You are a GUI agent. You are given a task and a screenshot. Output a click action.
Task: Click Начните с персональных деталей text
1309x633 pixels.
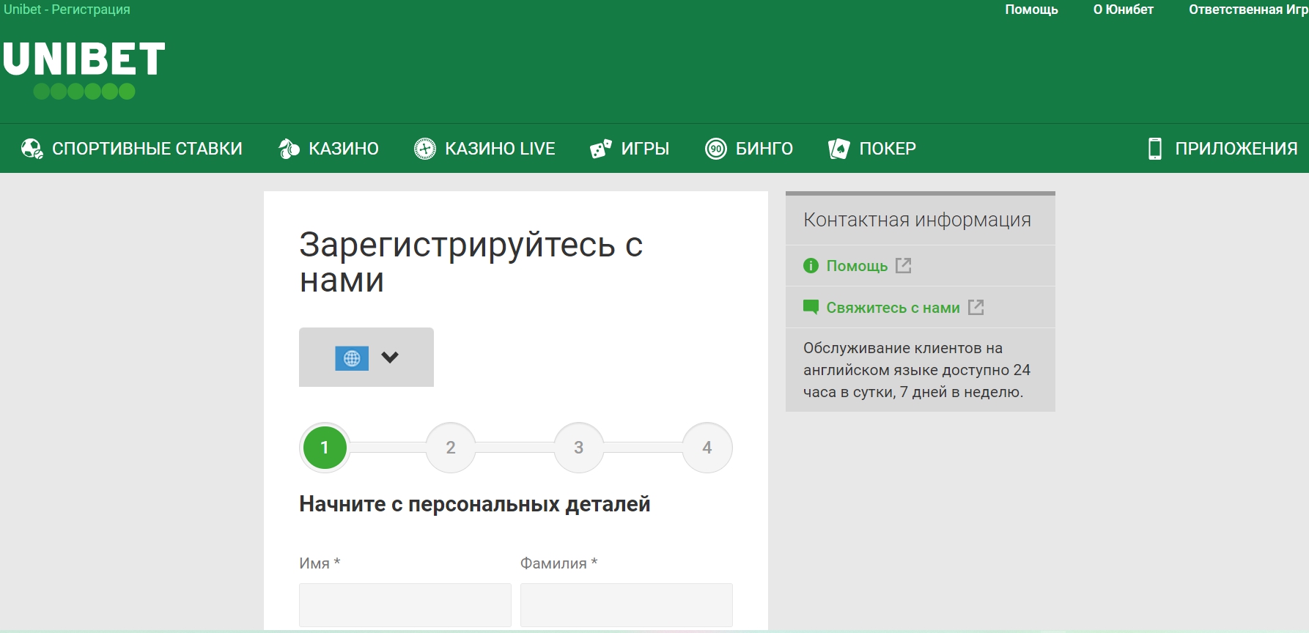coord(475,504)
